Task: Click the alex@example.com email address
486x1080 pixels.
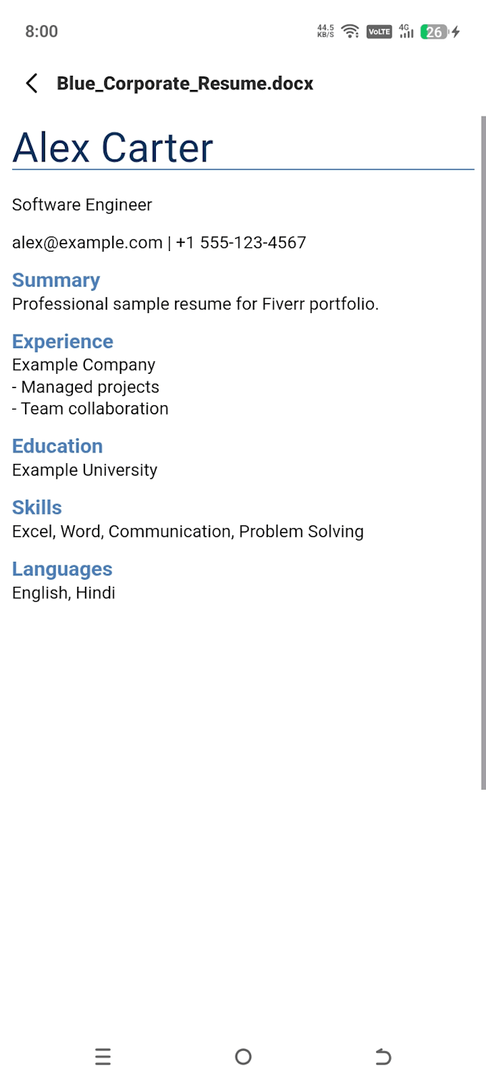Action: (87, 242)
